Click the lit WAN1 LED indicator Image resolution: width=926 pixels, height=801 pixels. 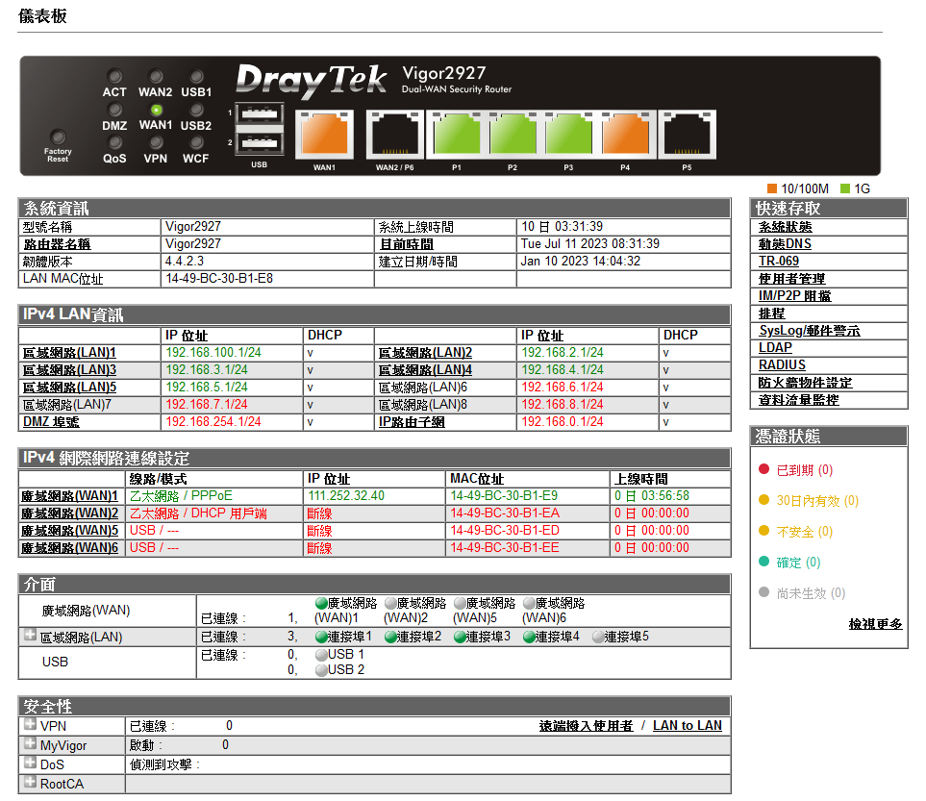click(x=156, y=110)
